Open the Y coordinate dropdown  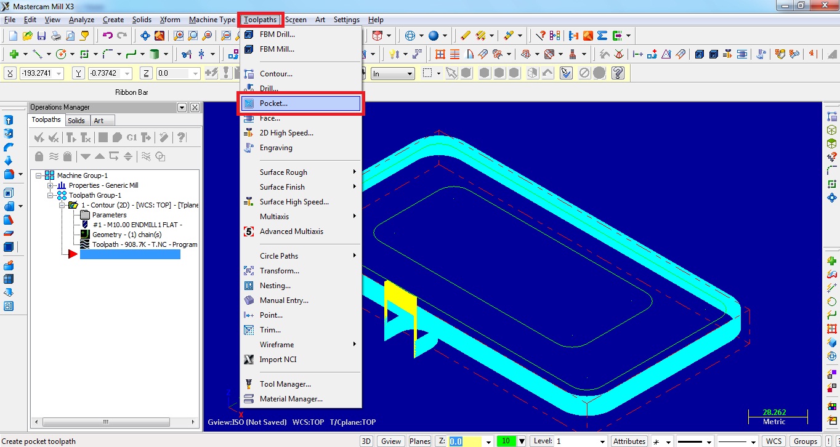[127, 74]
